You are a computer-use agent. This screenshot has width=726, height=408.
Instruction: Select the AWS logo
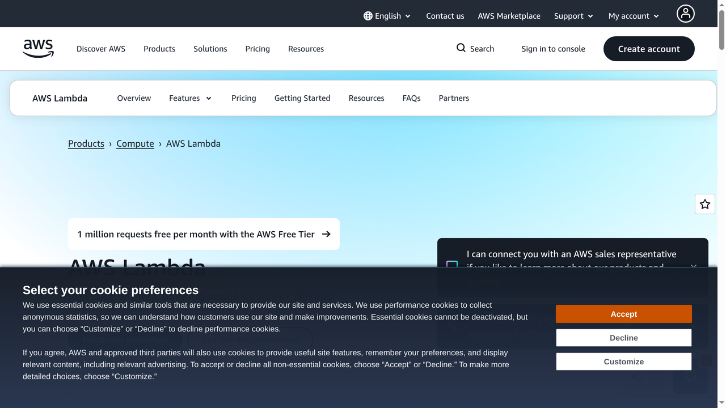[38, 49]
